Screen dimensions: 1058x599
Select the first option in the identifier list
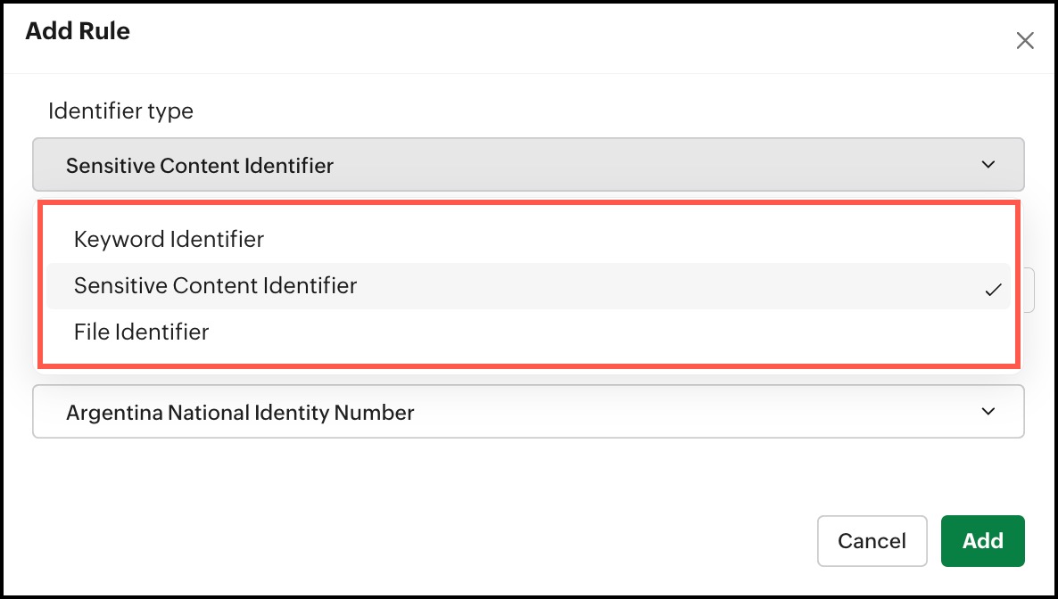169,239
